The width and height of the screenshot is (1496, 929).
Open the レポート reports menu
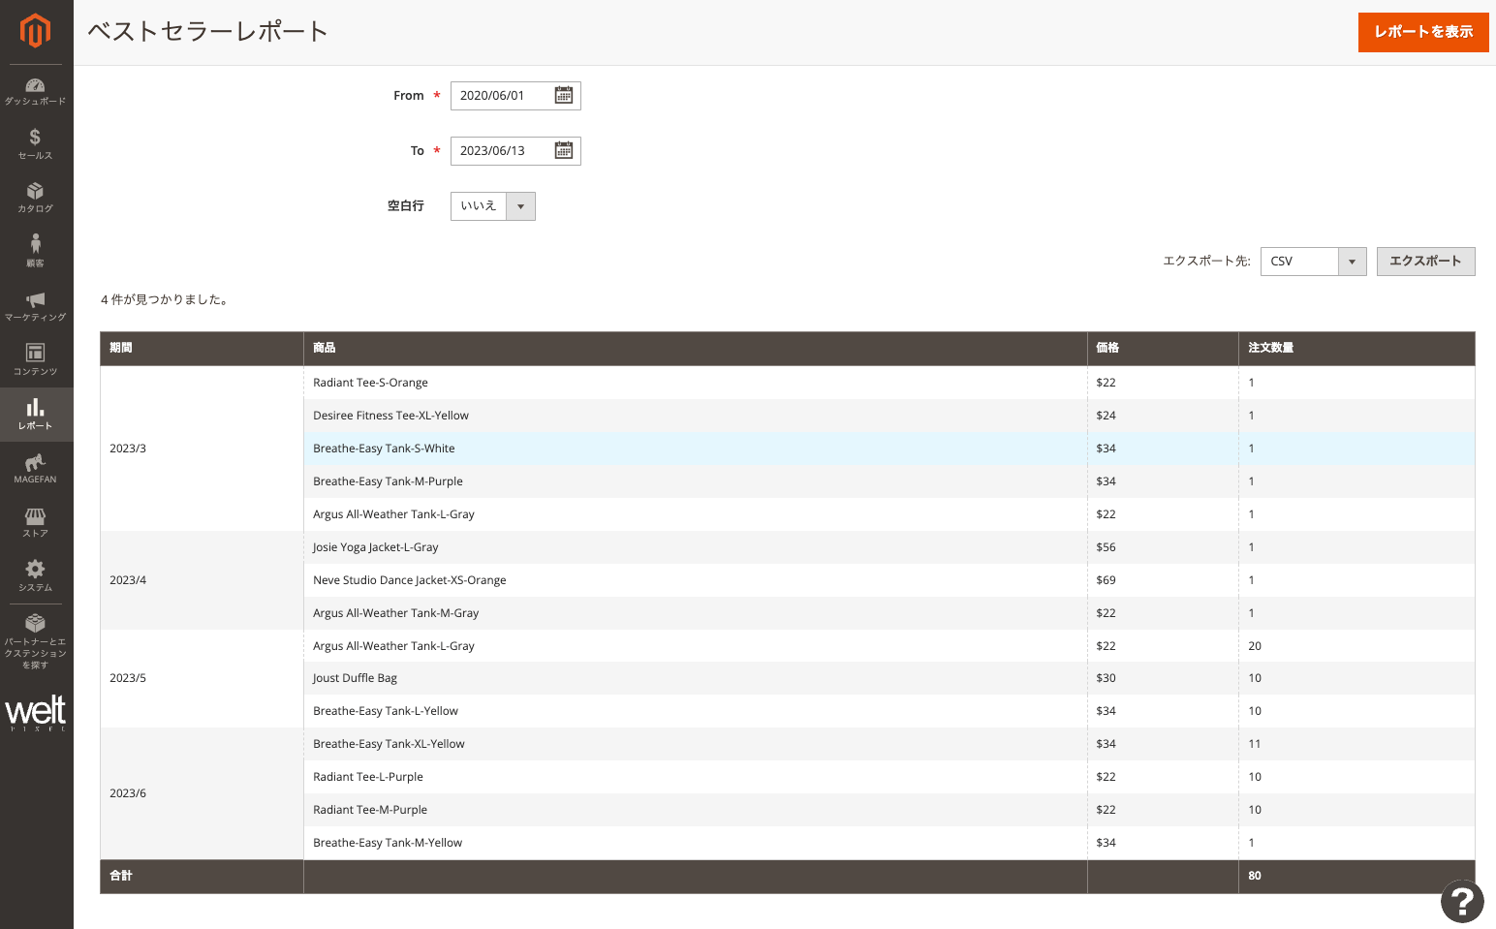click(x=35, y=414)
